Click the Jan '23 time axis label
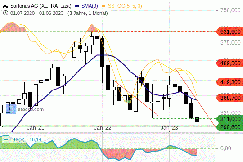This screenshot has height=162, width=243. point(169,128)
